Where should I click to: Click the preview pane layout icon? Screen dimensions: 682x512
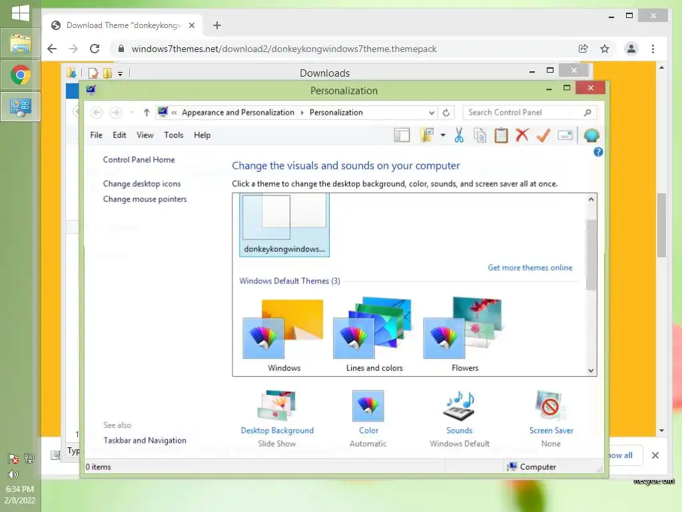(402, 135)
